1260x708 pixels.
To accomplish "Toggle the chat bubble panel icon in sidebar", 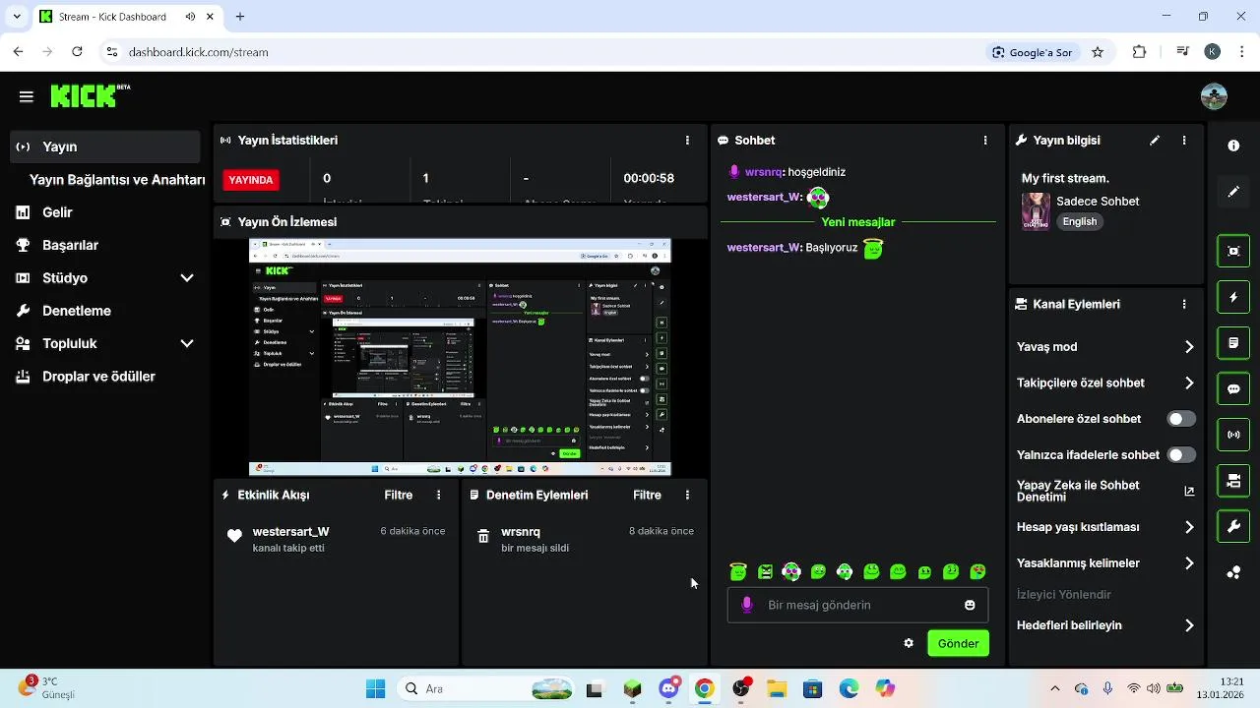I will coord(1233,389).
